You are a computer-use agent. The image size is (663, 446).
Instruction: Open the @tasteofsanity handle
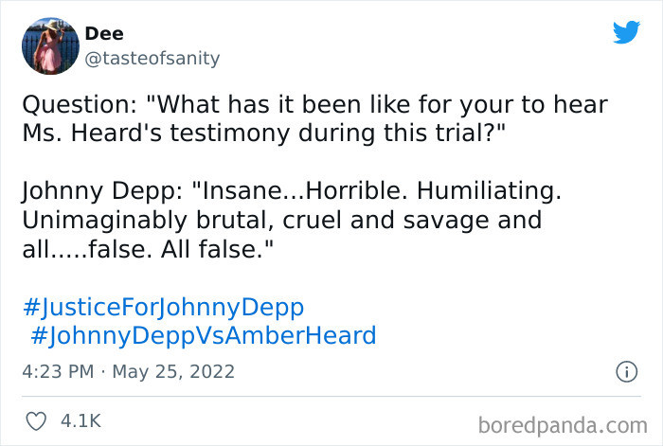[152, 59]
